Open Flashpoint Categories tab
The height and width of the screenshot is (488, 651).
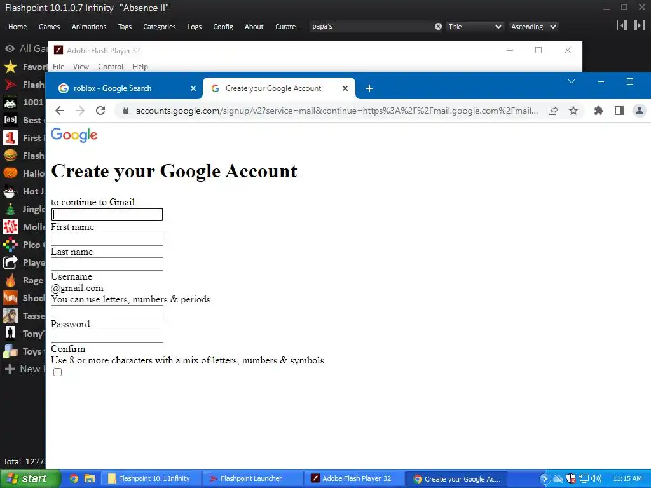pyautogui.click(x=160, y=27)
